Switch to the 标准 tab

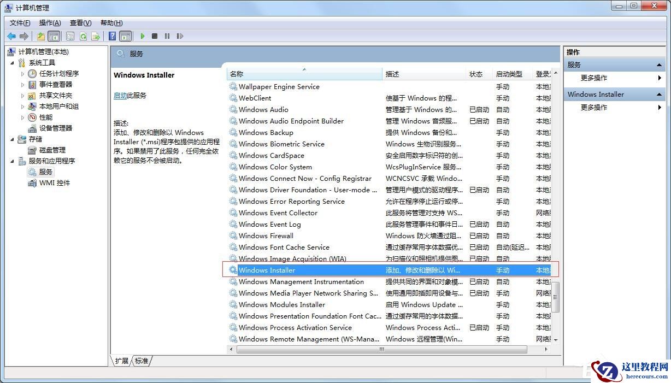pyautogui.click(x=141, y=361)
